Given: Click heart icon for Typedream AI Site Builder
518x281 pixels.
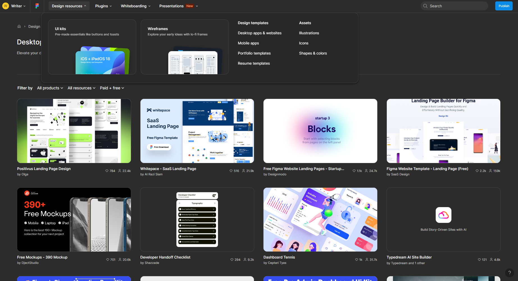Looking at the screenshot, I should pyautogui.click(x=479, y=260).
